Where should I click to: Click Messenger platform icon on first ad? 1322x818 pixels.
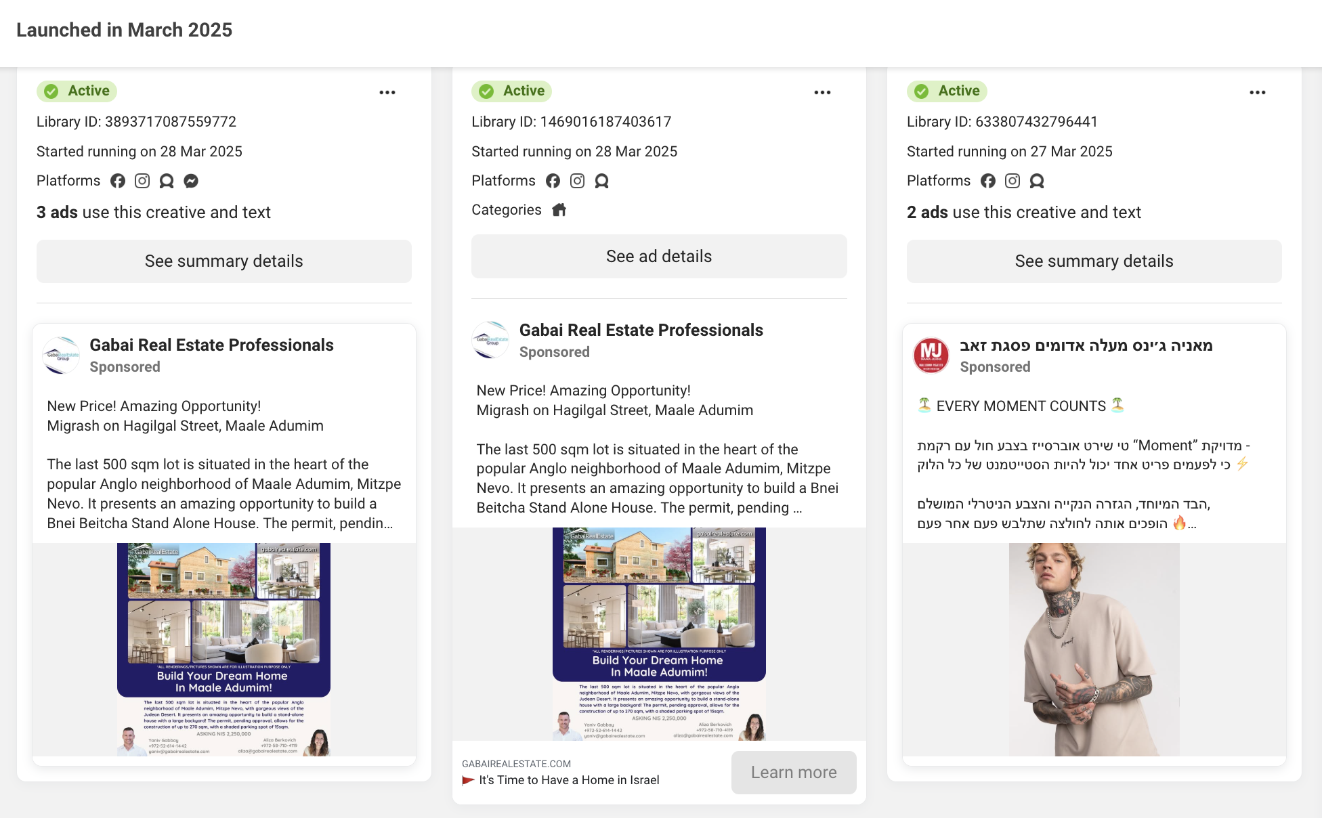pyautogui.click(x=191, y=181)
